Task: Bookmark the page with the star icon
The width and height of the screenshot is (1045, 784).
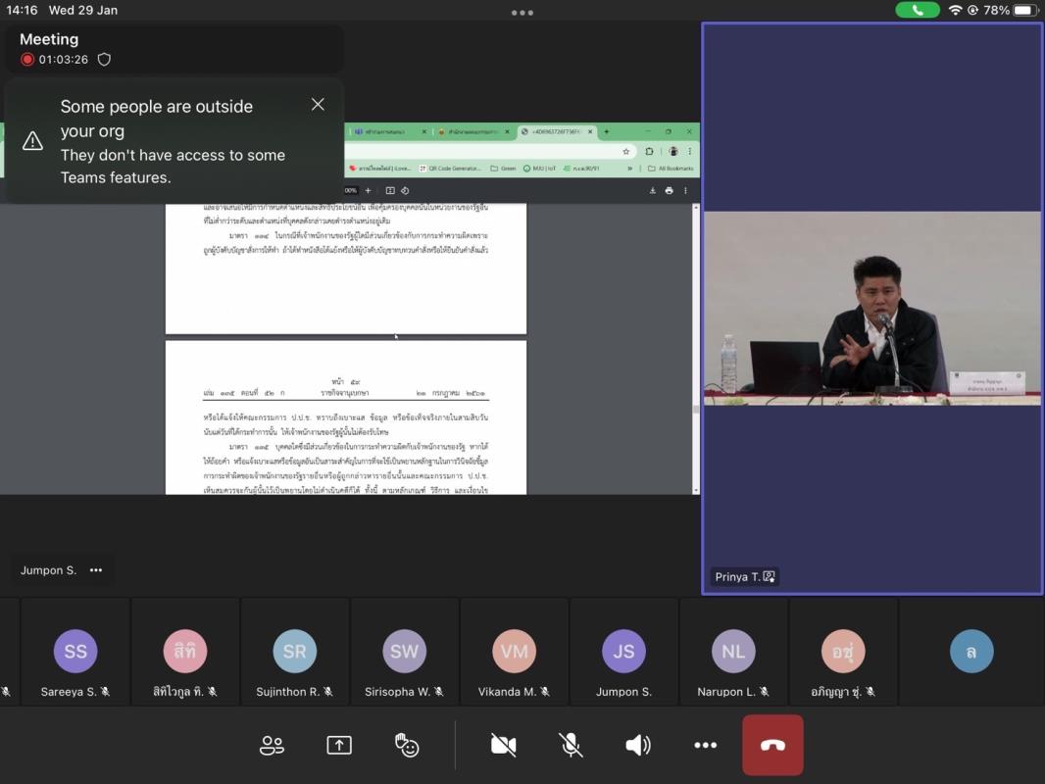Action: coord(625,151)
